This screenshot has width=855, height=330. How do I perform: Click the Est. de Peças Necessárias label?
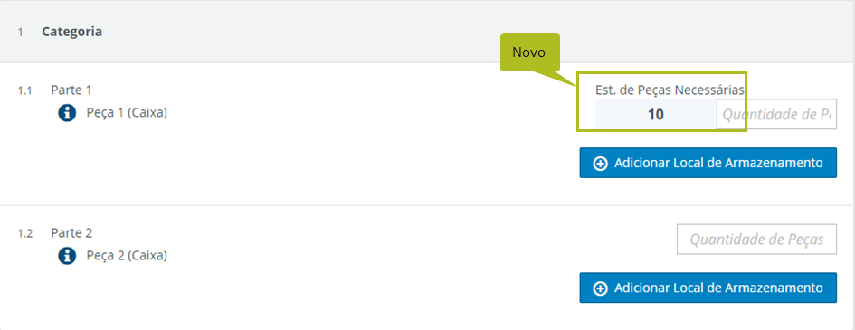click(x=670, y=90)
